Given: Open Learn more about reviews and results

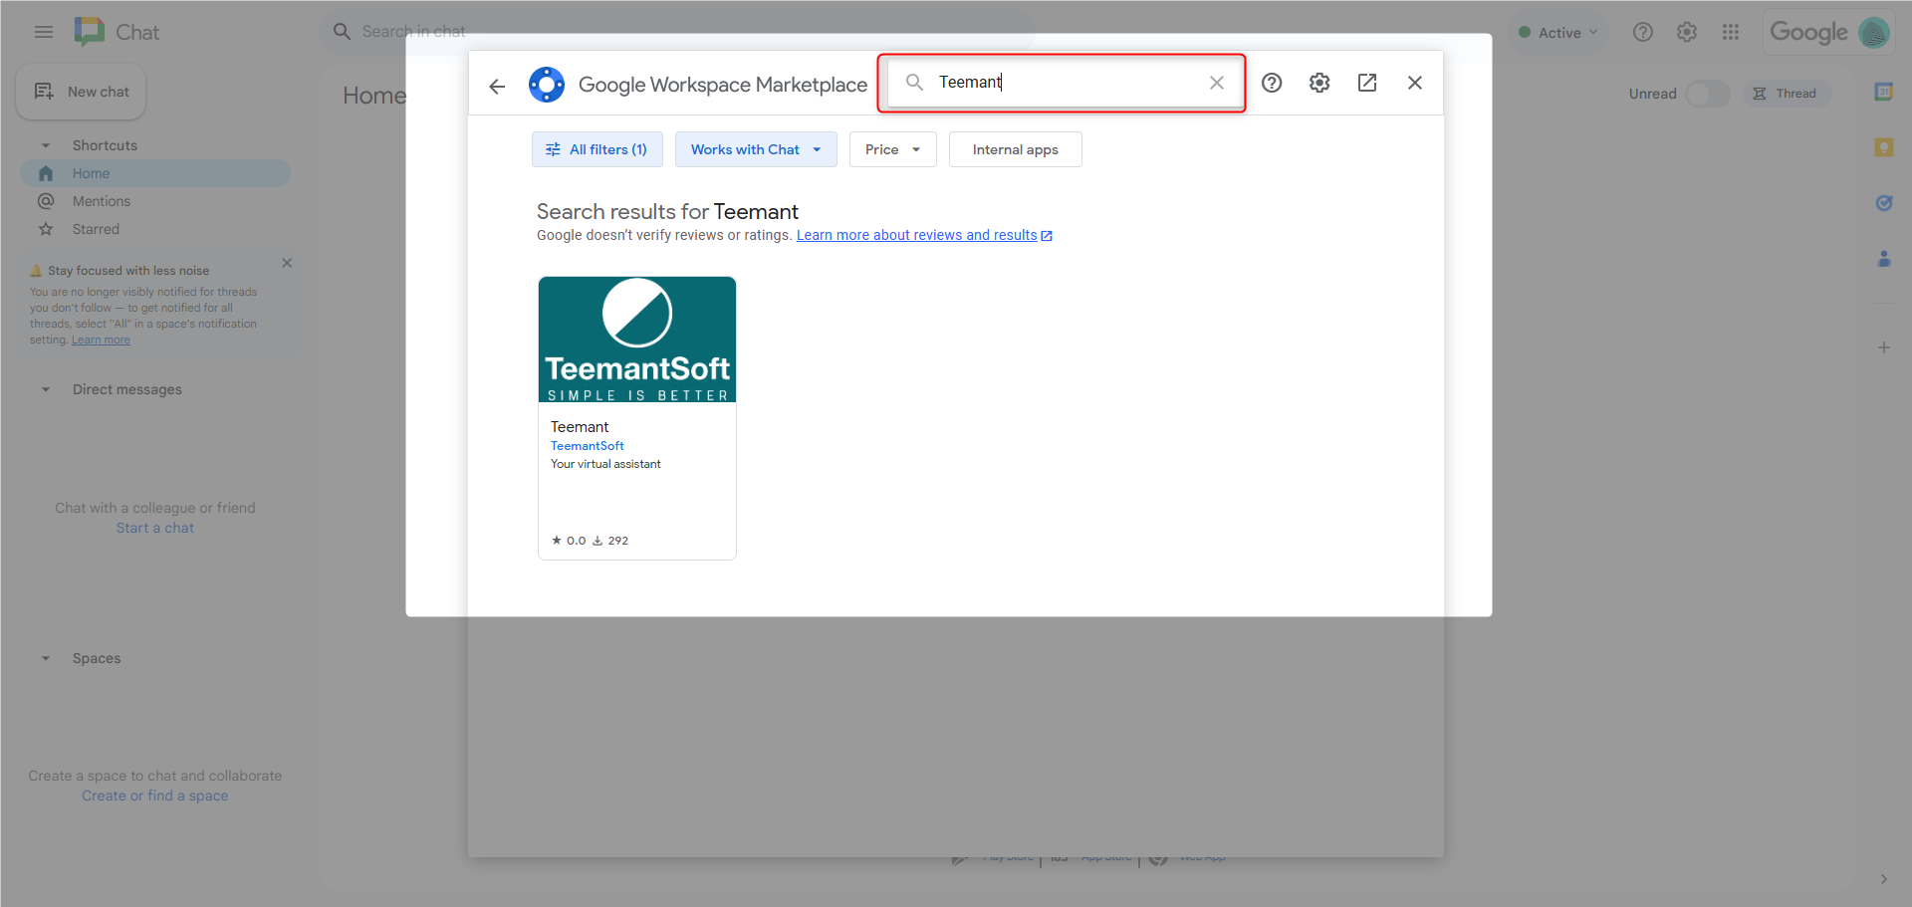Looking at the screenshot, I should coord(924,235).
